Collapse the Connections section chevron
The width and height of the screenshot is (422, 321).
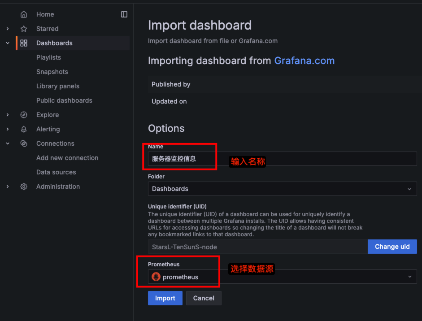8,143
